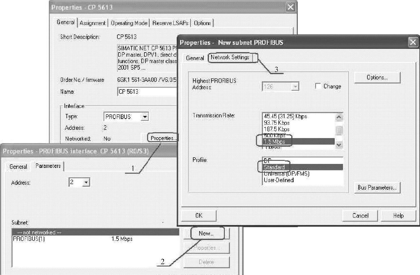Open the Options tab in the CP 5613 window
The height and width of the screenshot is (275, 420).
click(202, 23)
